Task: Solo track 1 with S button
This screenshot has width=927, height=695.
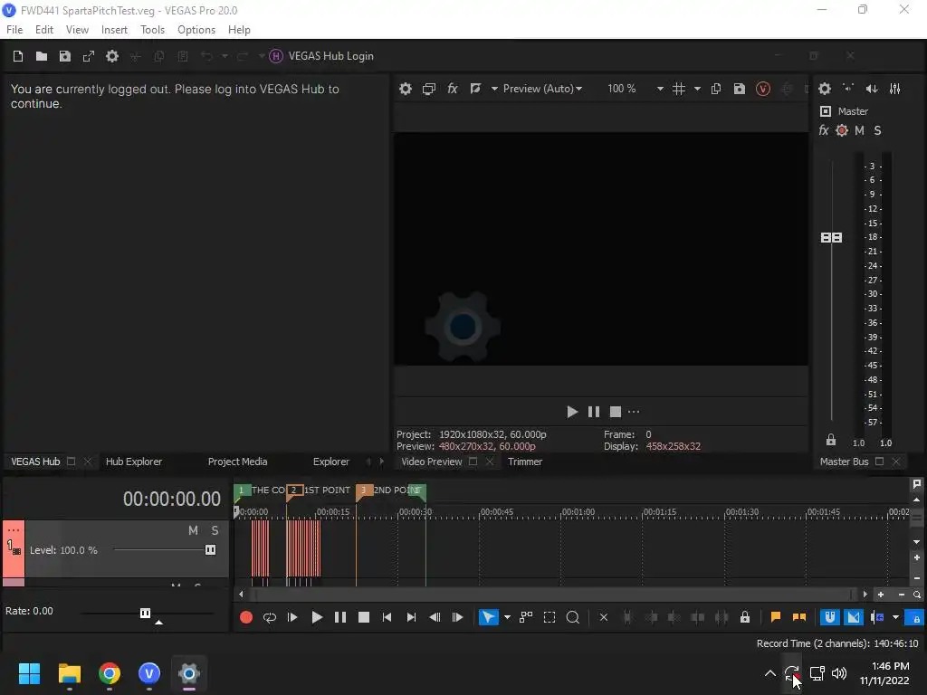Action: tap(215, 530)
